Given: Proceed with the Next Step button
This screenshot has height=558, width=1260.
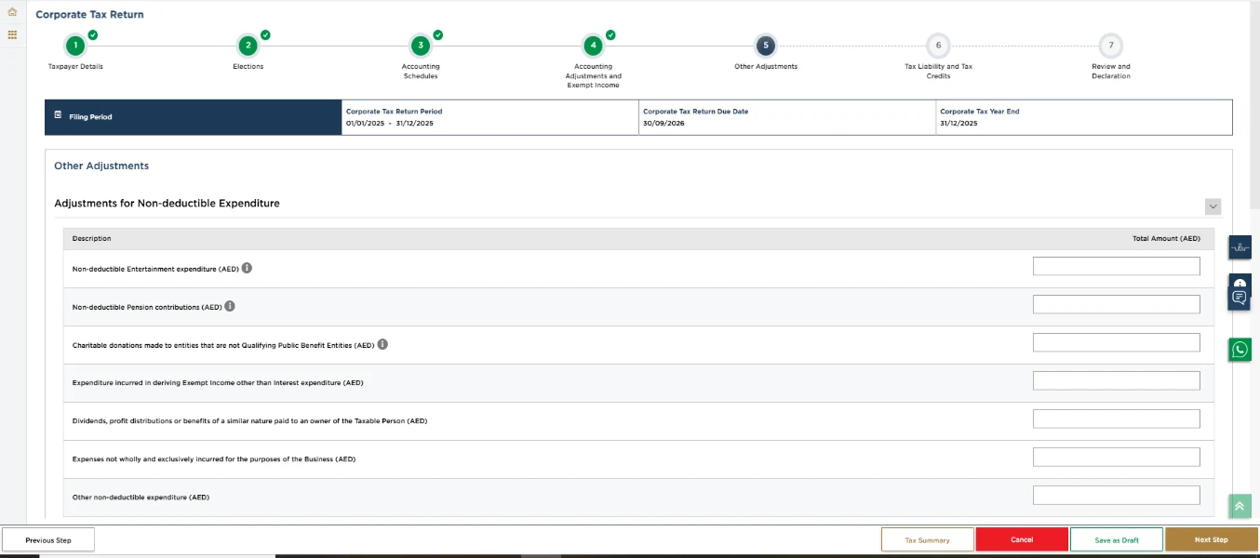Looking at the screenshot, I should [x=1212, y=539].
